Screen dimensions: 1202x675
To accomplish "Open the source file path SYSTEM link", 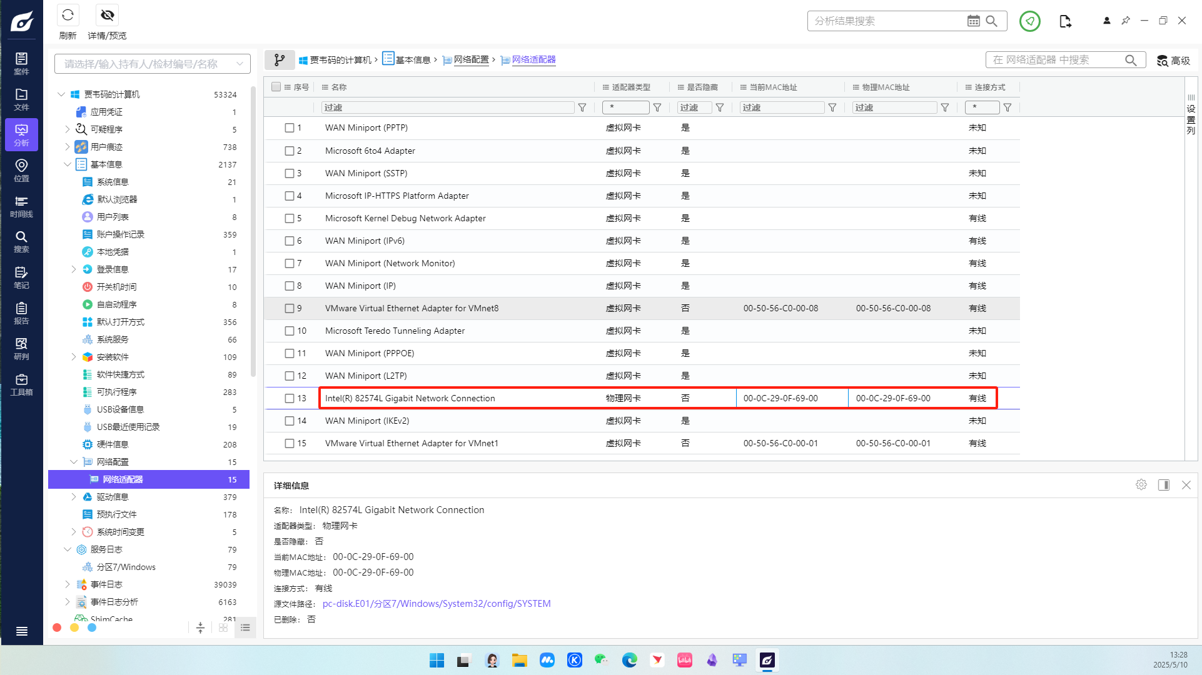I will [437, 604].
